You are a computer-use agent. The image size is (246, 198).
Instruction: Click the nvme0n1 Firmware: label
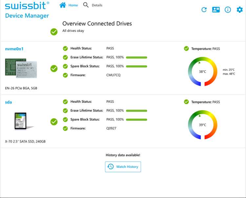tap(78, 75)
